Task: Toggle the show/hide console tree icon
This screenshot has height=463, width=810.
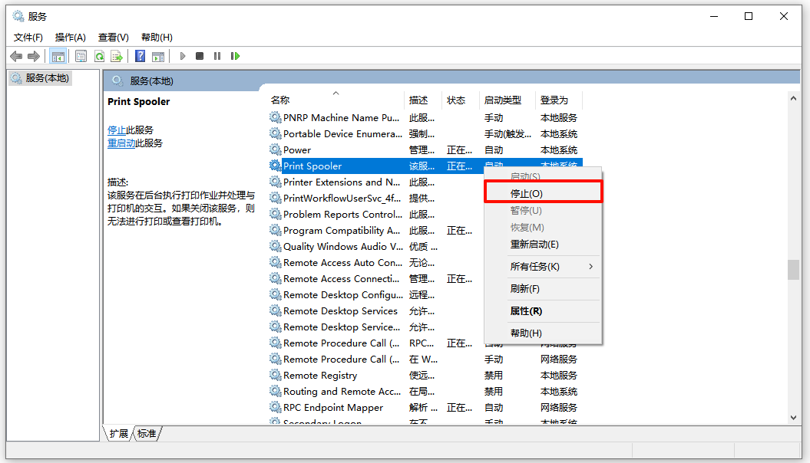Action: pos(58,55)
